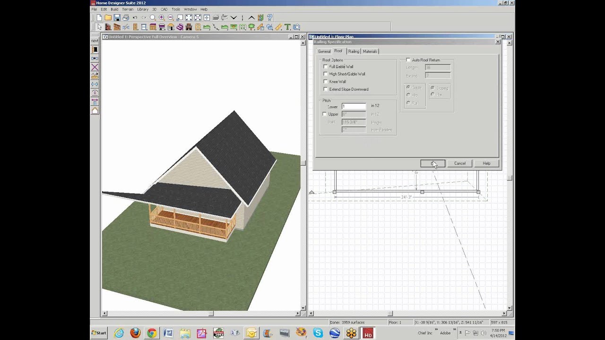Select the Window tools icon
This screenshot has width=605, height=340.
click(144, 27)
